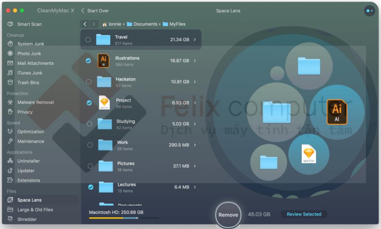The width and height of the screenshot is (381, 229).
Task: Go to Maintenance in the sidebar
Action: [30, 141]
